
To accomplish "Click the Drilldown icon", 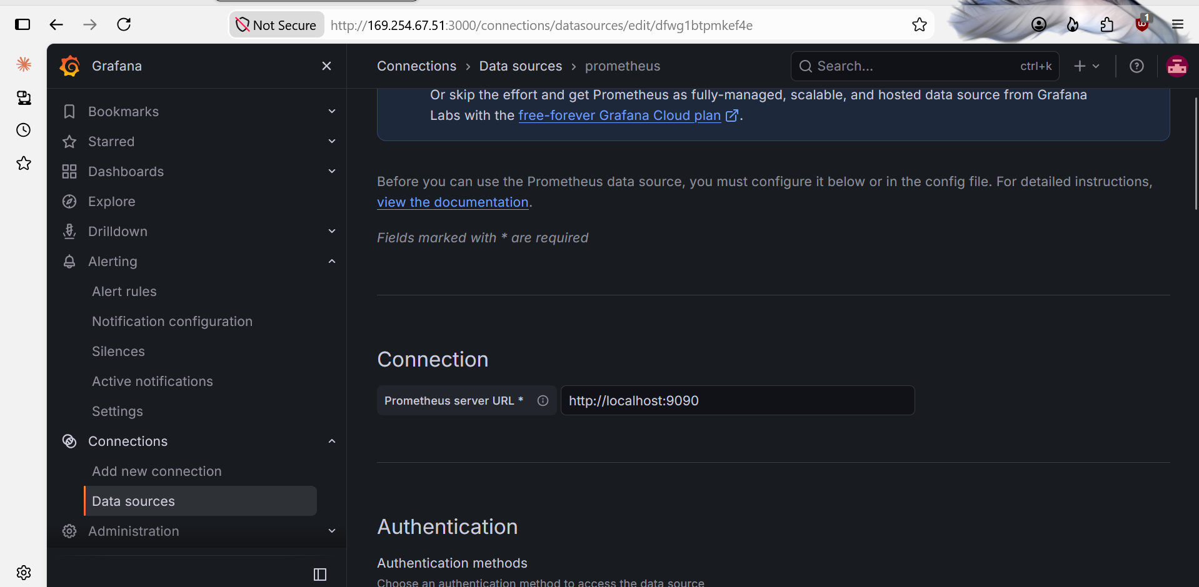I will click(x=69, y=232).
